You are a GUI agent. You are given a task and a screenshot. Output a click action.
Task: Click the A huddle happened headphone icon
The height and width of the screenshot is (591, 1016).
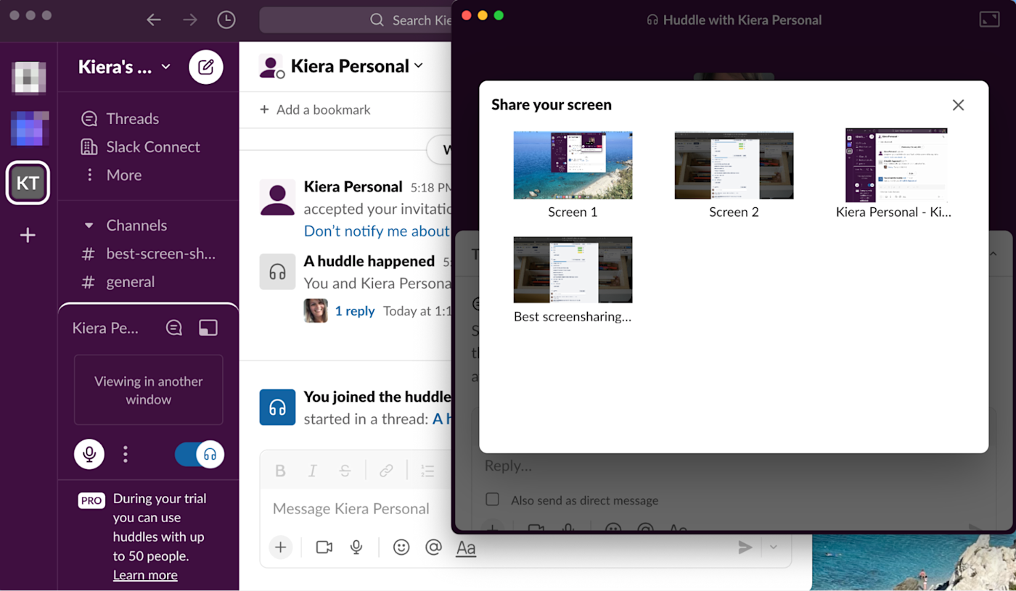point(277,272)
